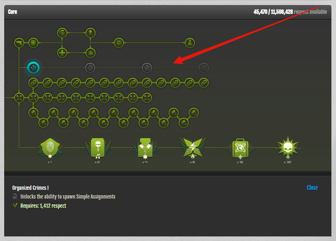Click the glowing teal Organized Crimes I node
The width and height of the screenshot is (336, 241).
(x=33, y=68)
